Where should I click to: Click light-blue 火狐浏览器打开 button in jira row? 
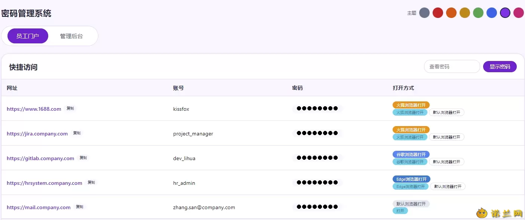(x=410, y=137)
